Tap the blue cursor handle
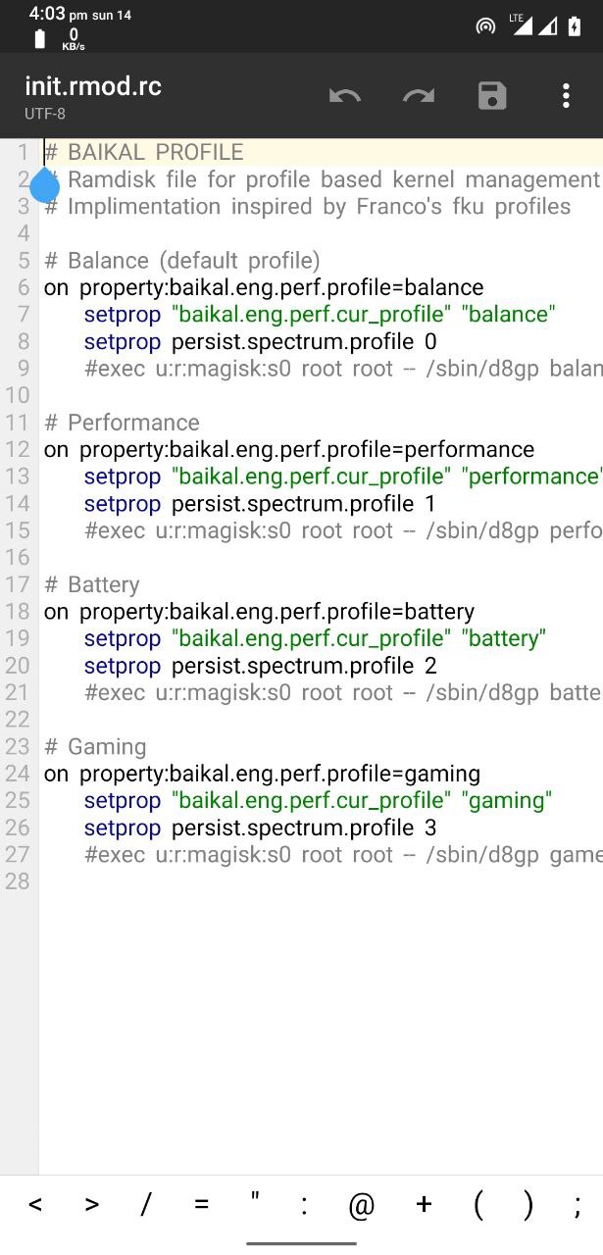 coord(45,184)
